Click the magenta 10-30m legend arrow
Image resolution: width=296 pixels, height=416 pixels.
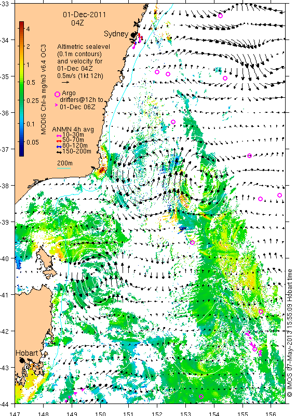click(59, 136)
